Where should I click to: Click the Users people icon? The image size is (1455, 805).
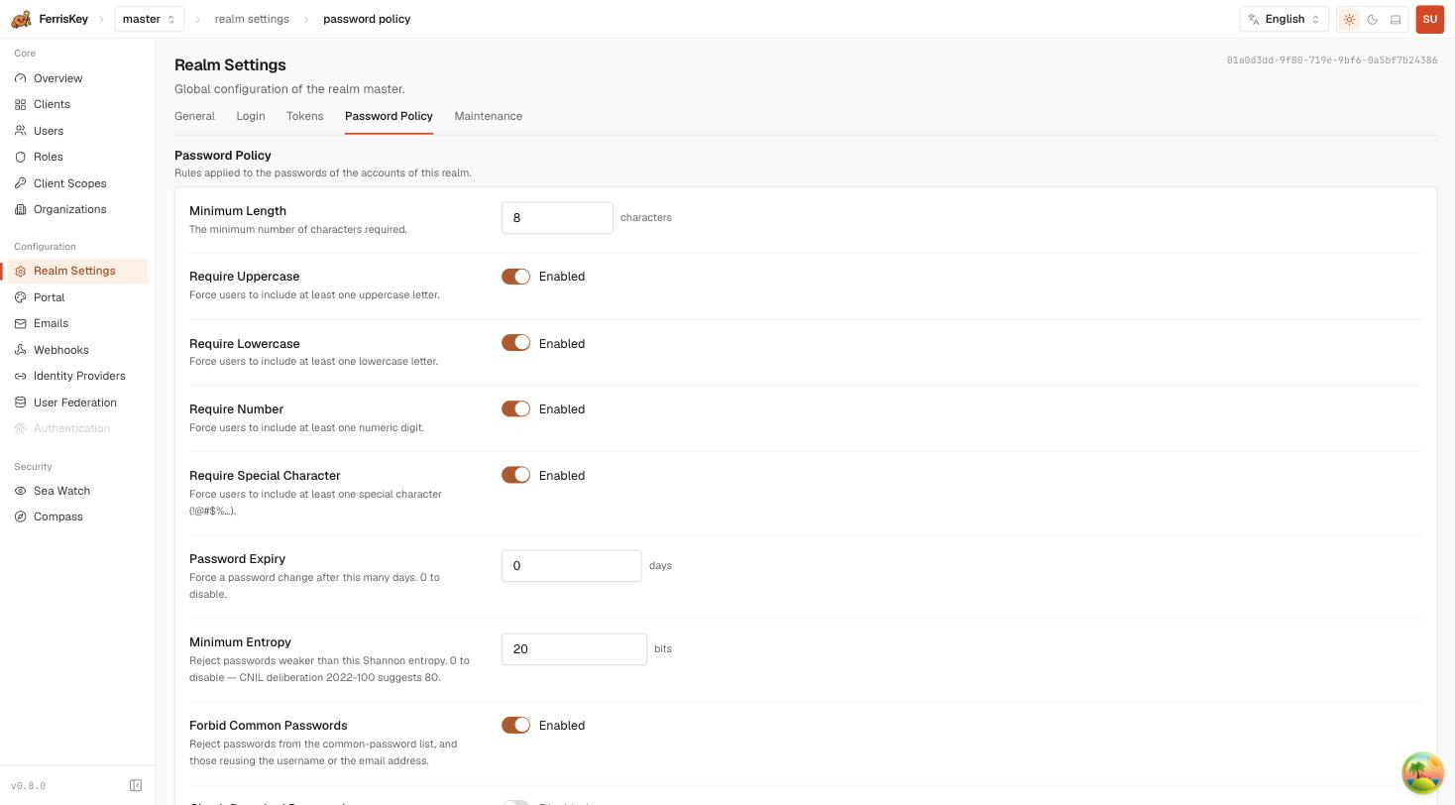tap(21, 131)
